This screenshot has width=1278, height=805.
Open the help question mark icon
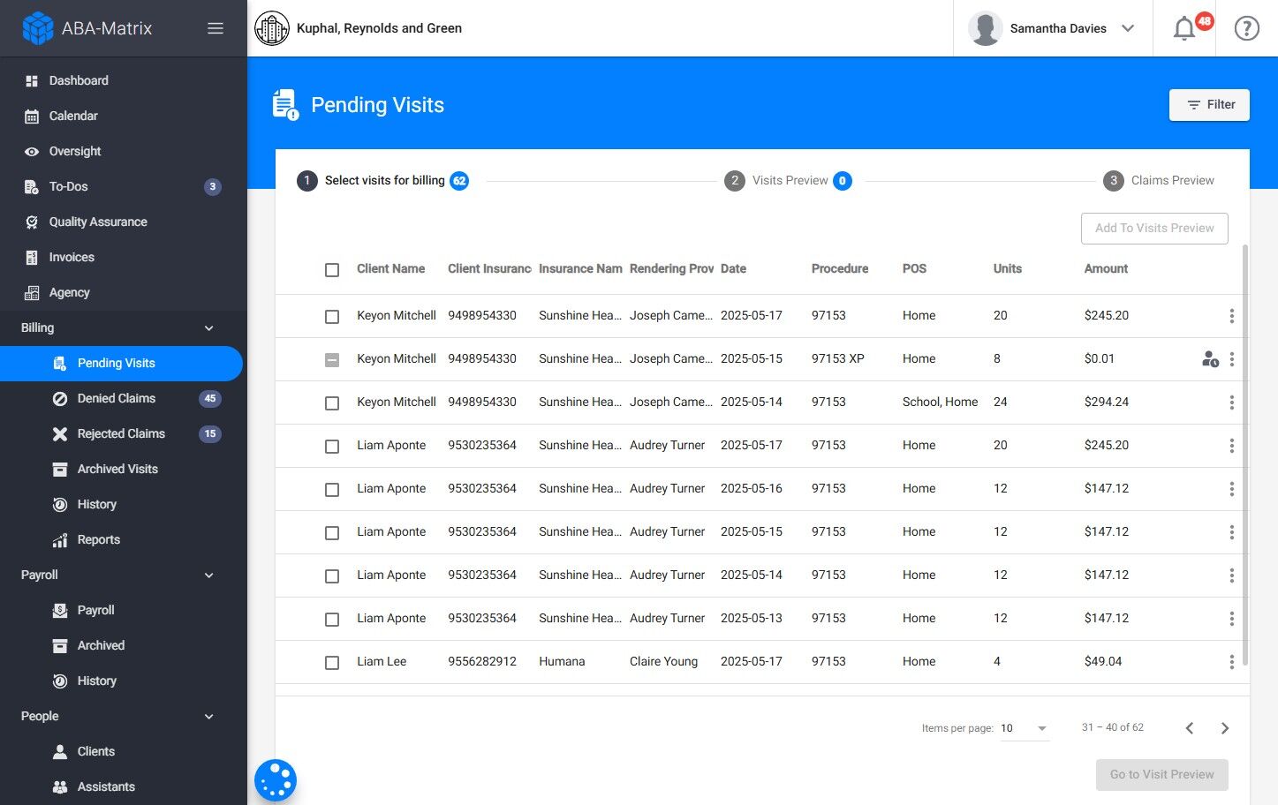[x=1246, y=28]
